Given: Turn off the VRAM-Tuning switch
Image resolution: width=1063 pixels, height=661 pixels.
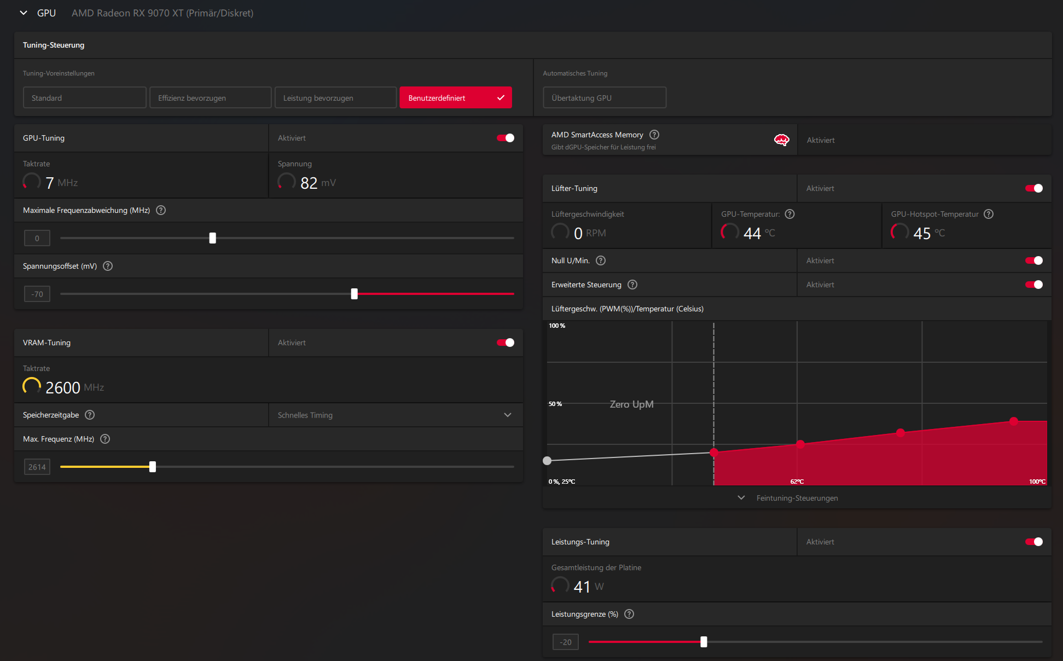Looking at the screenshot, I should [505, 343].
